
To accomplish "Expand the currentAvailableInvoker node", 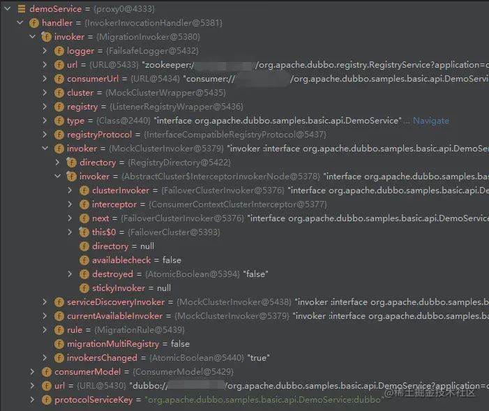I will coord(45,315).
